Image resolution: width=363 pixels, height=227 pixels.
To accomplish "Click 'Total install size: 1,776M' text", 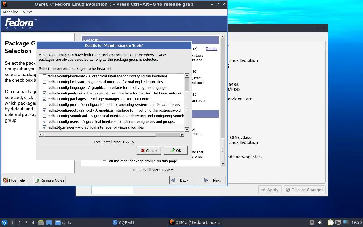I will point(153,170).
